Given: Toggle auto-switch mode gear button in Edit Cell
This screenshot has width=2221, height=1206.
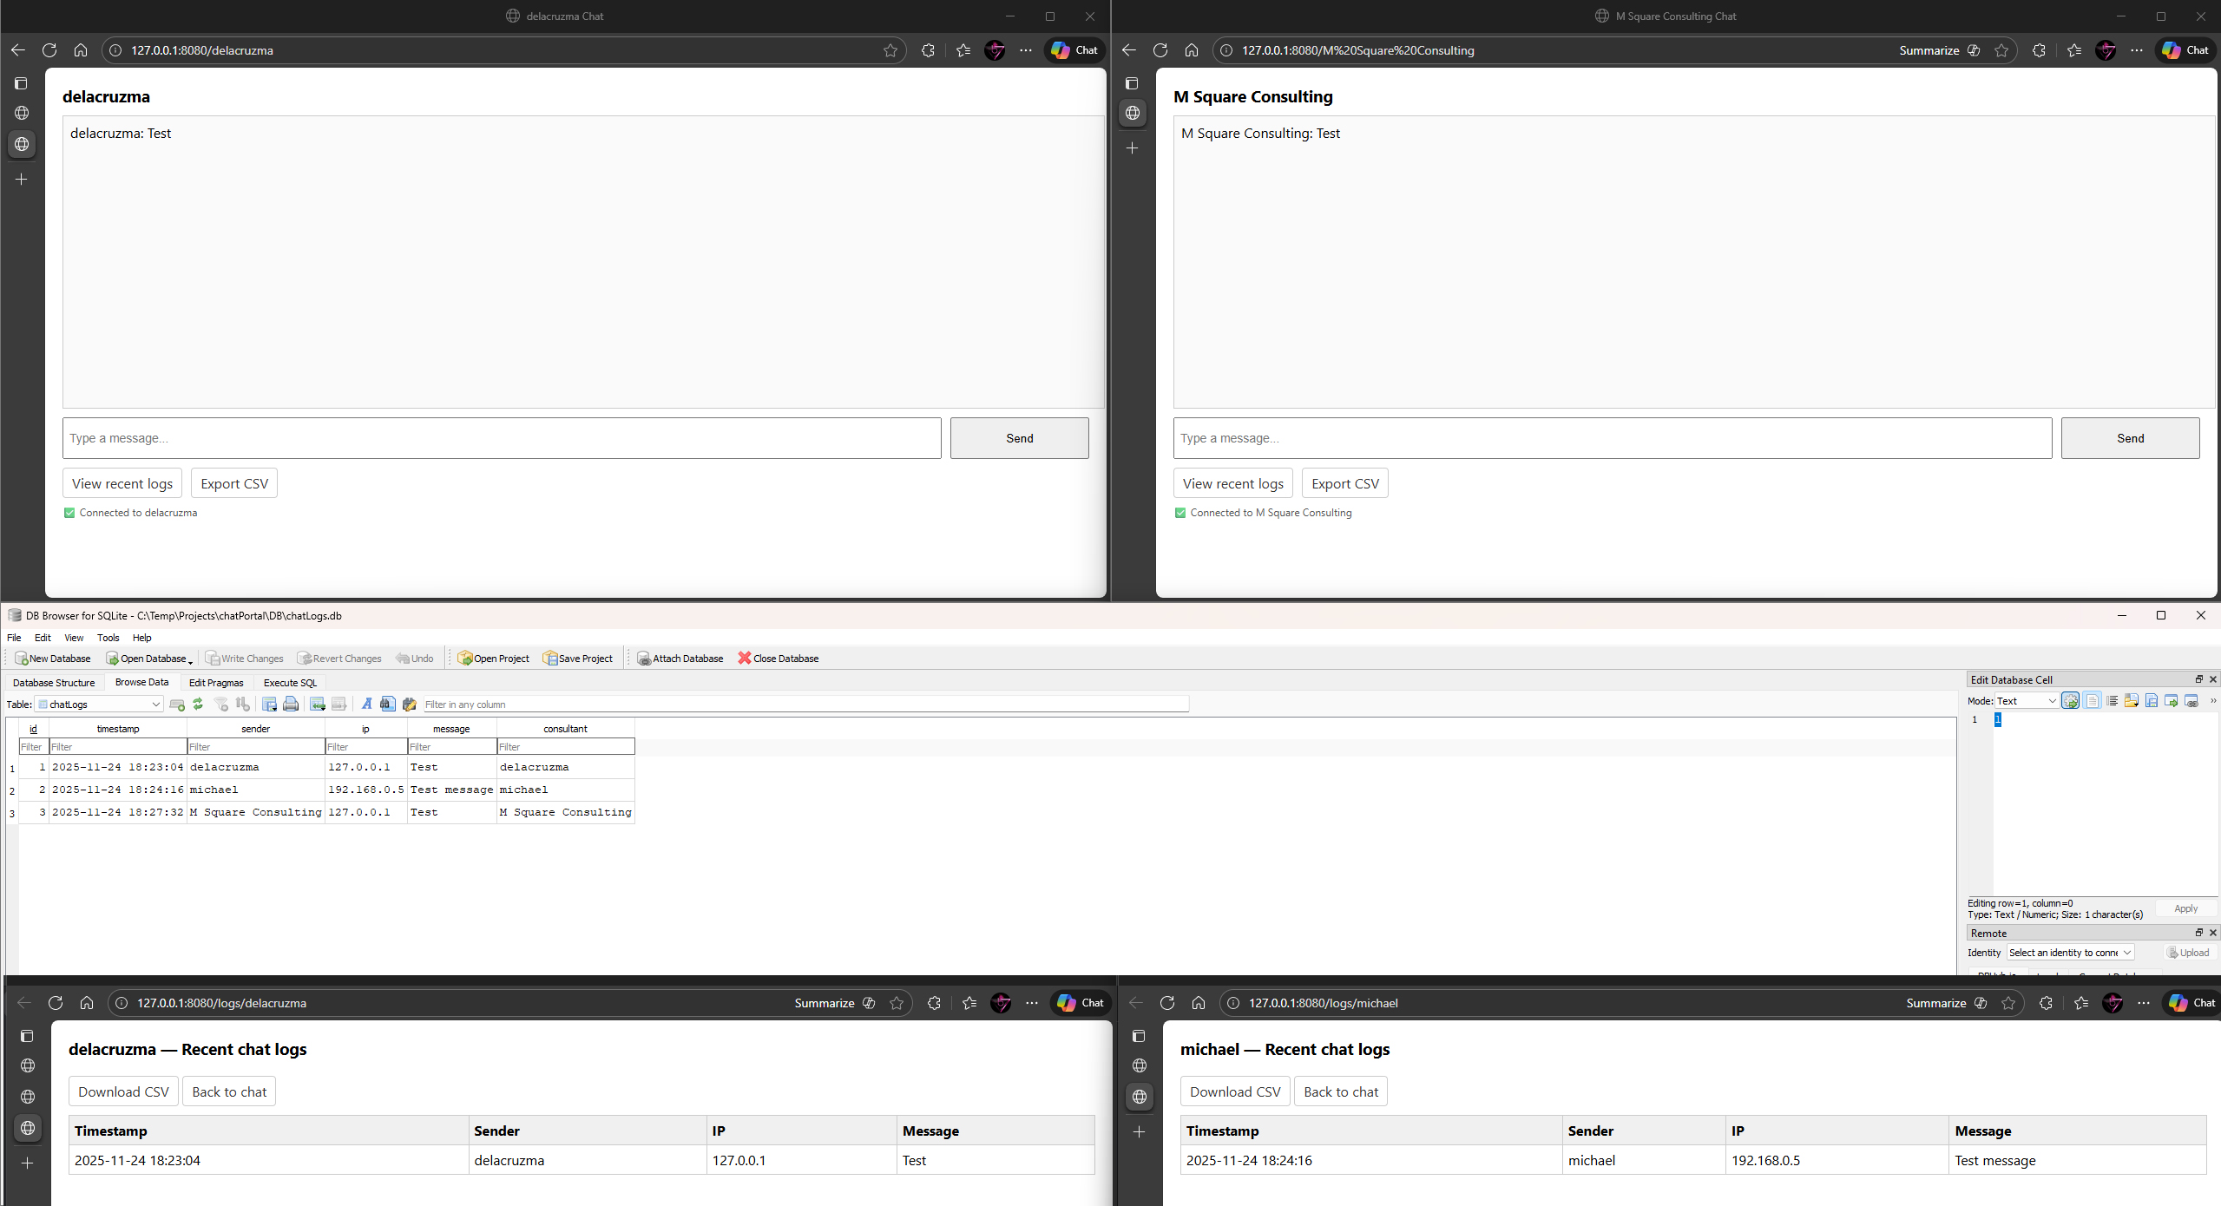Looking at the screenshot, I should [2071, 701].
